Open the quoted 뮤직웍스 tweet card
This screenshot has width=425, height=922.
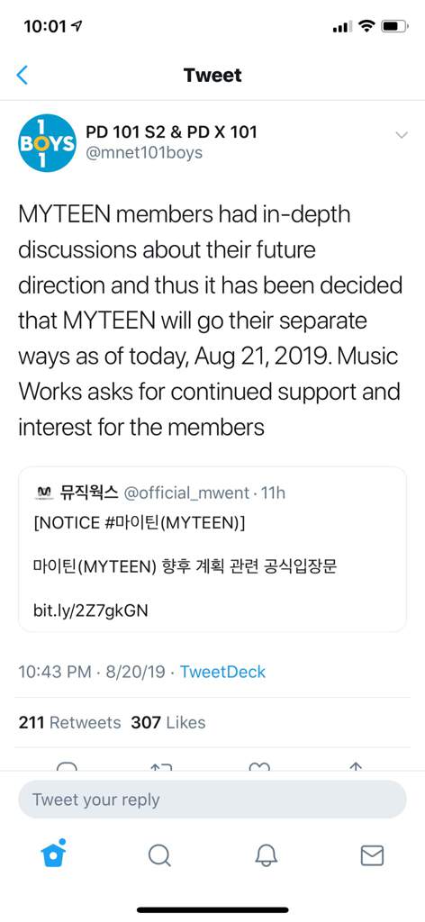point(212,549)
